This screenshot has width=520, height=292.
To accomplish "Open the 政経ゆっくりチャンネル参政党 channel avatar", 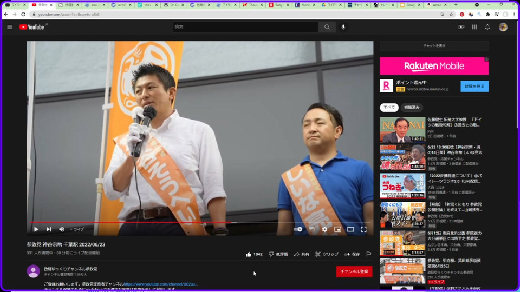I will 33,271.
